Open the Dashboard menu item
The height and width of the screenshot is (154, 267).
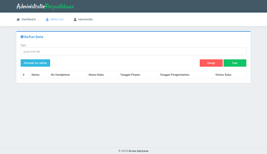(x=26, y=20)
